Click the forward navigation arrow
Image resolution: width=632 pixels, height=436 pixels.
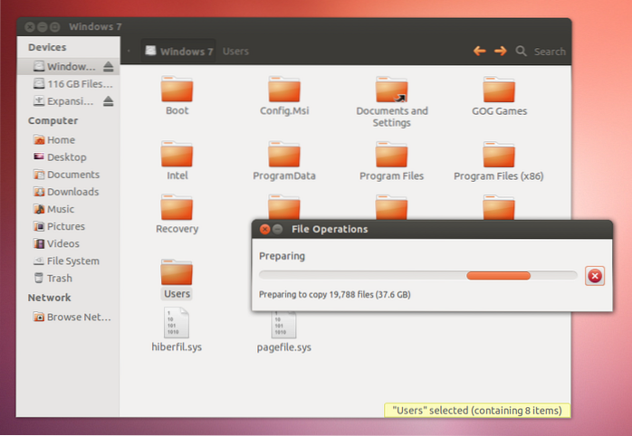coord(500,52)
